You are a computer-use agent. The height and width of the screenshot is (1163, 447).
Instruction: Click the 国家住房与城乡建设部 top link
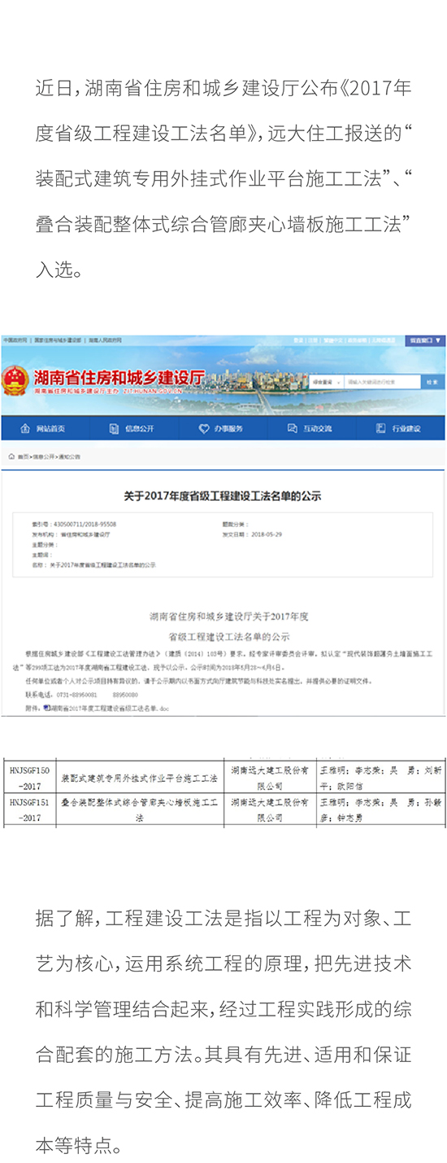56,340
